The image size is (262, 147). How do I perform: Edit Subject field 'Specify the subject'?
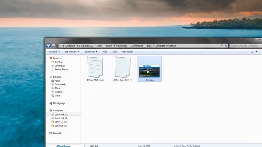pyautogui.click(x=191, y=146)
